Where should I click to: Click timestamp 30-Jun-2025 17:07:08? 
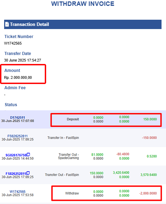click(x=18, y=121)
